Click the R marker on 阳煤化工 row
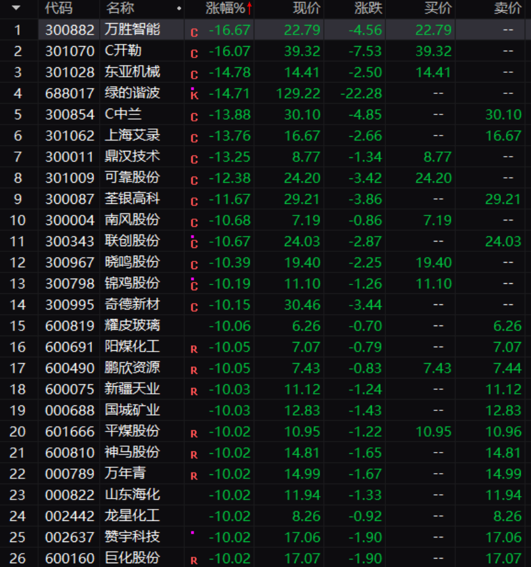Viewport: 531px width, 567px height. [194, 349]
